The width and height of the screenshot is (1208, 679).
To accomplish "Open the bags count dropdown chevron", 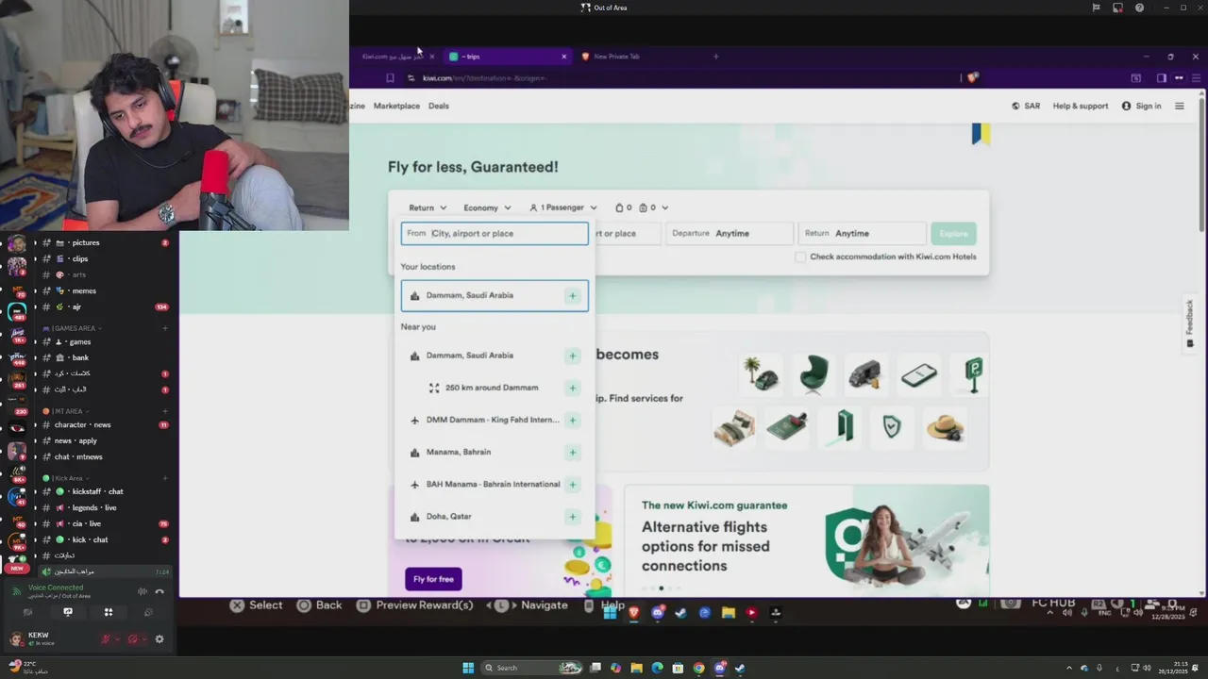I will pos(664,207).
